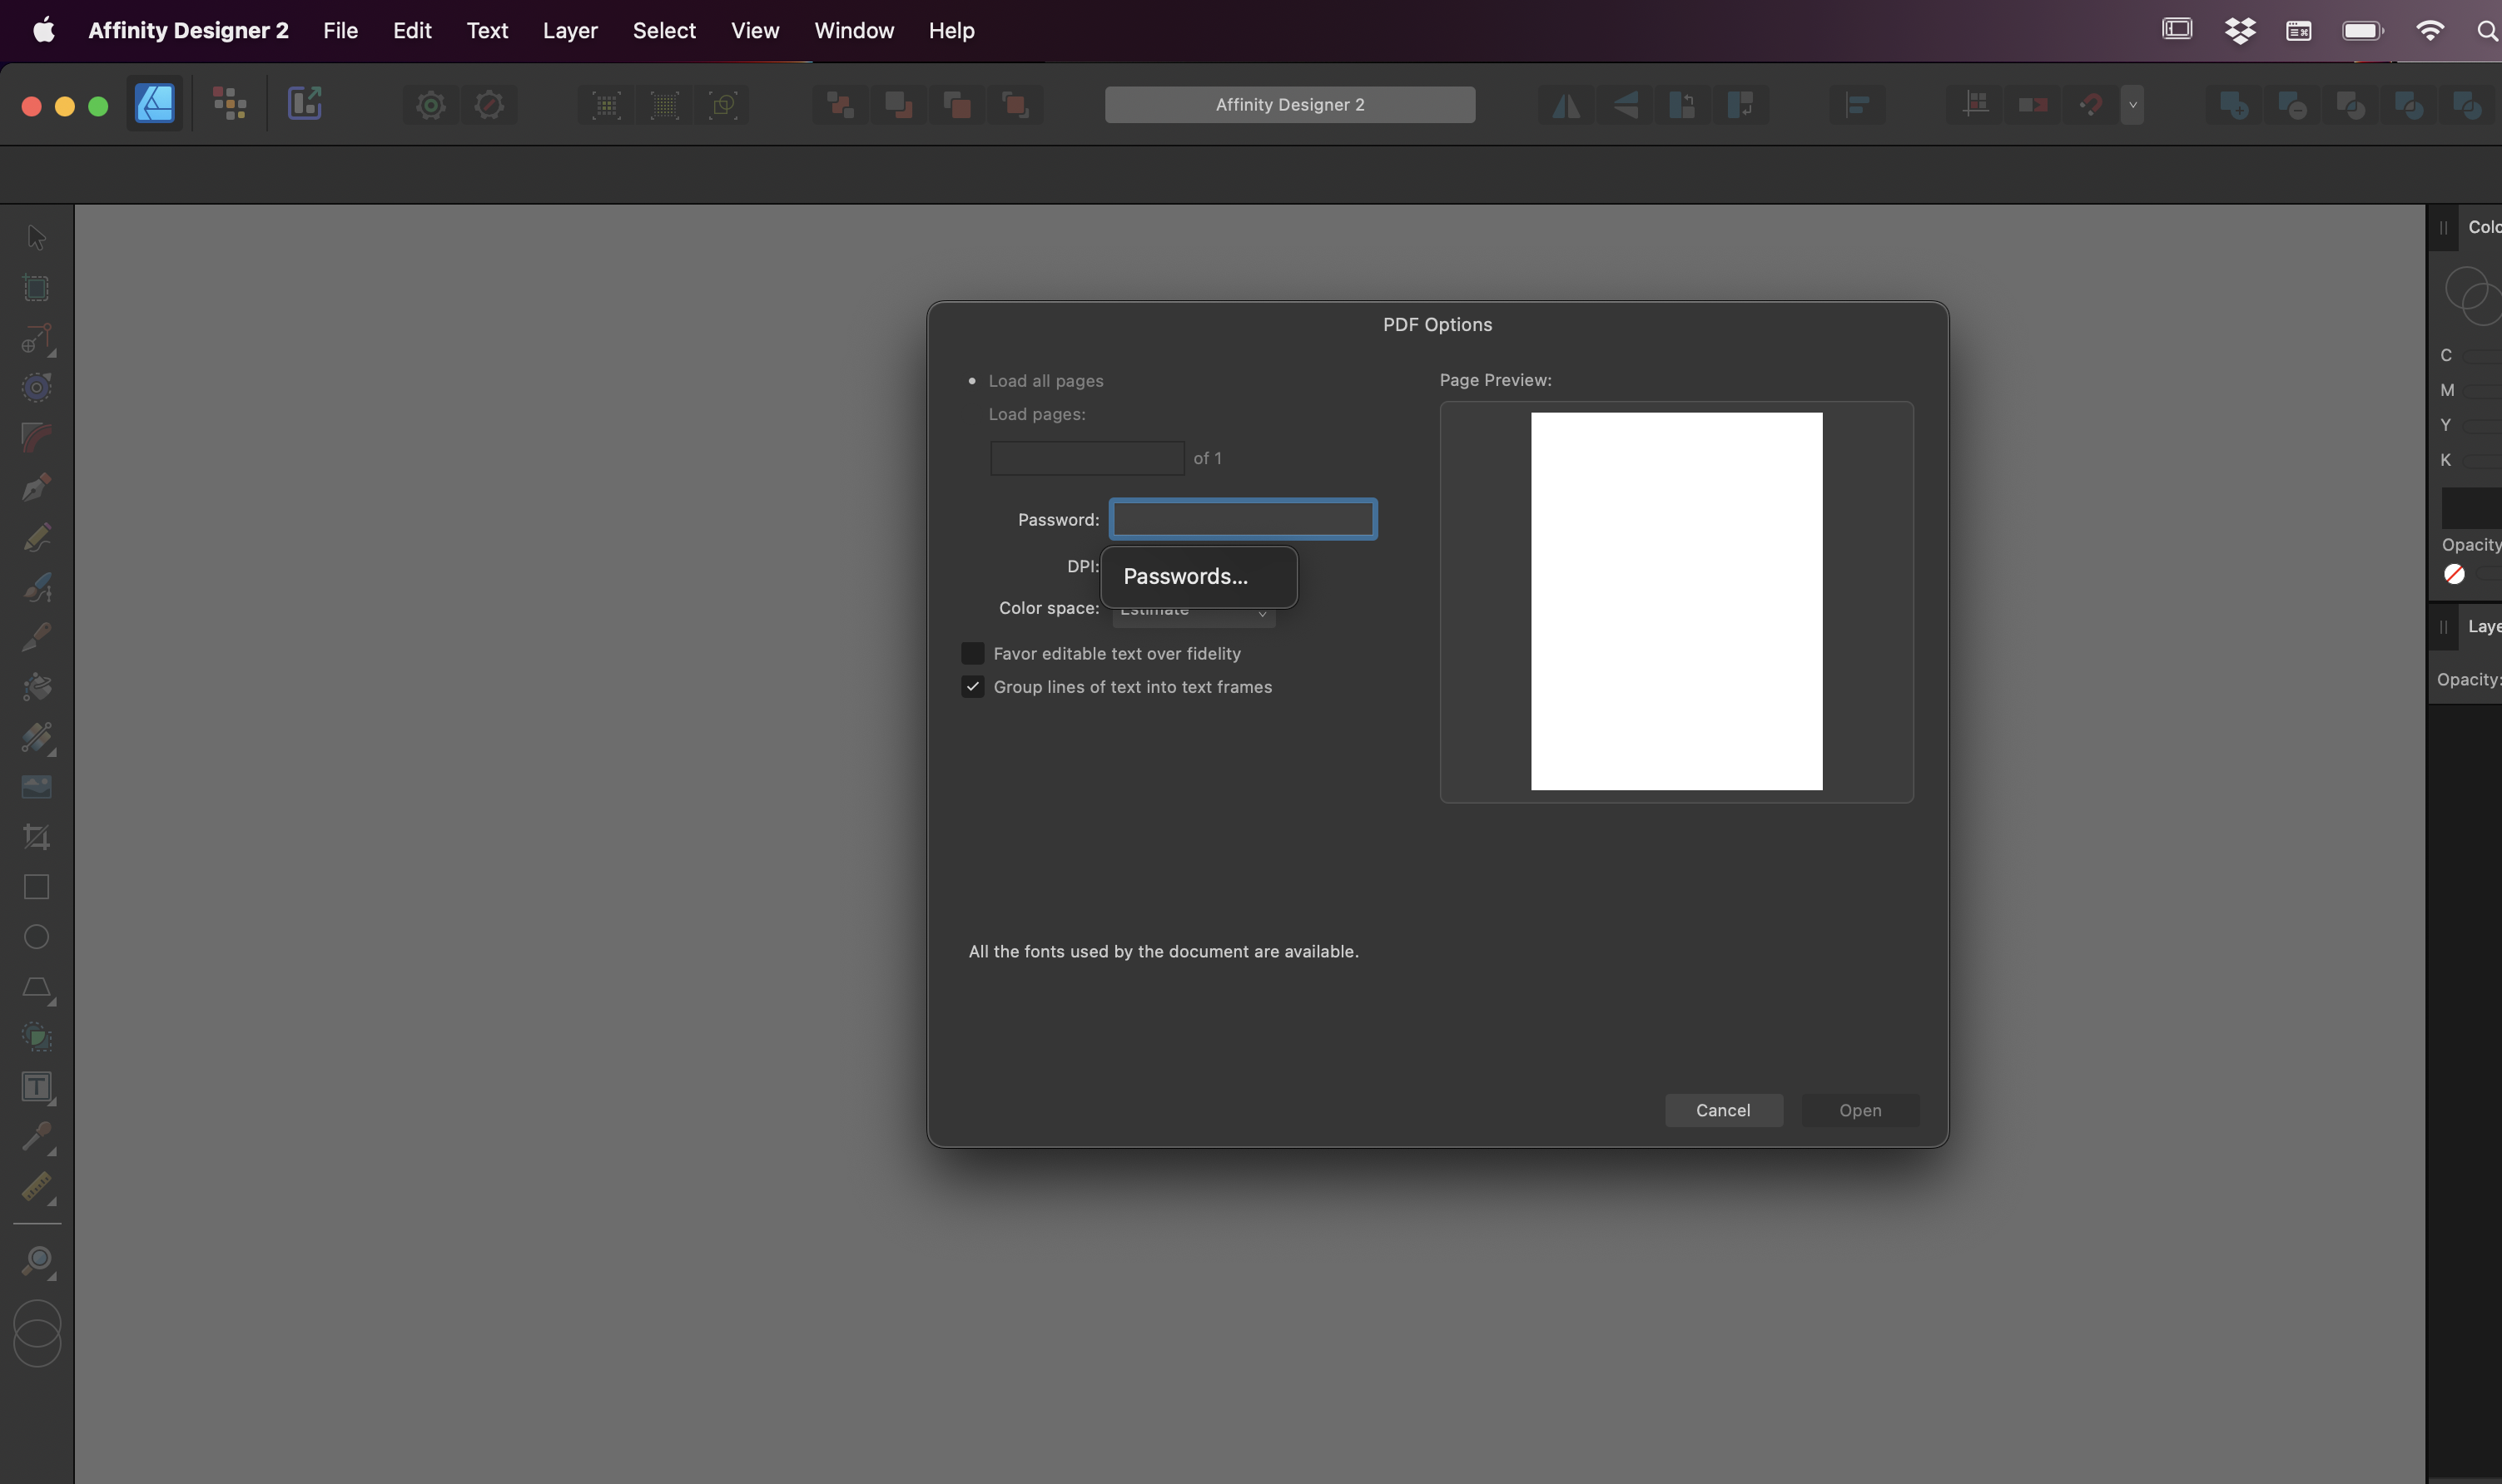Click the Flip Horizontal toolbar icon
This screenshot has height=1484, width=2502.
[1566, 105]
